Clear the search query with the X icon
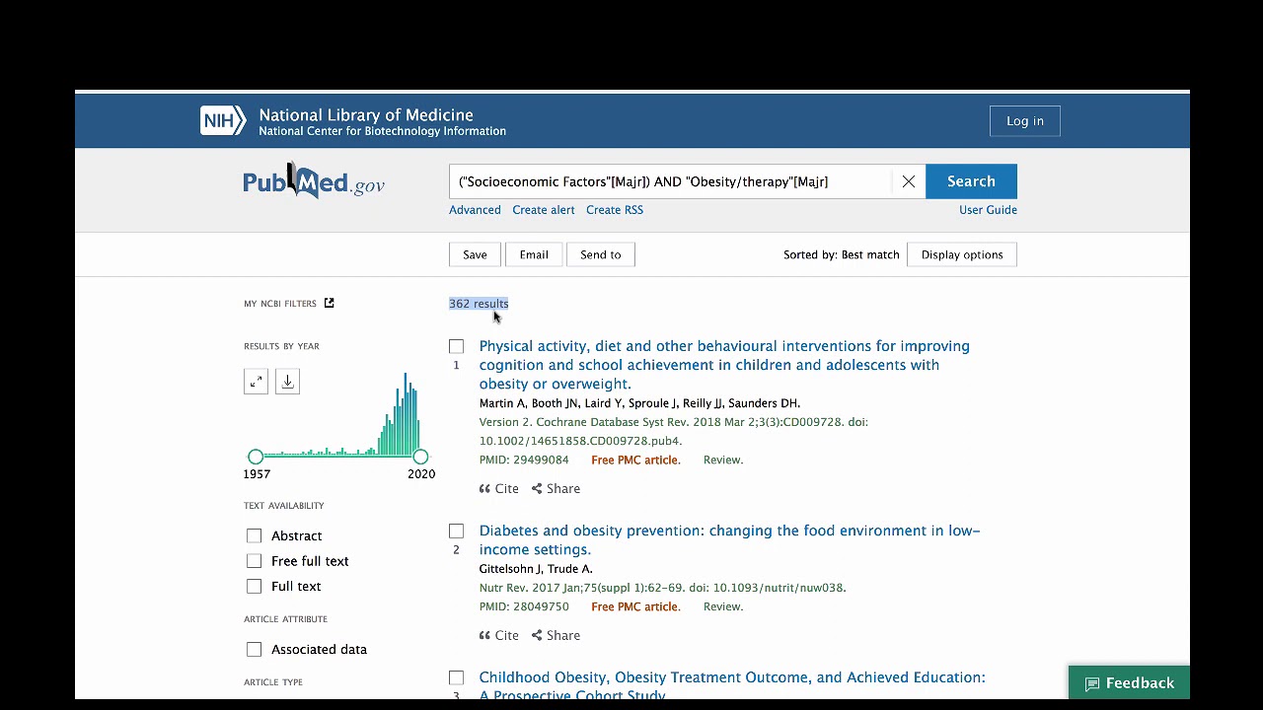The image size is (1263, 710). (909, 181)
